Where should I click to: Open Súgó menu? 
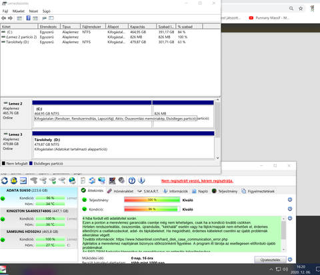point(47,11)
